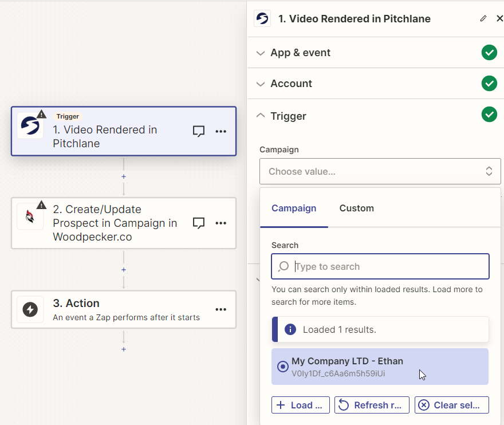Viewport: 504px width, 425px height.
Task: Click the warning triangle on step 1
Action: (41, 114)
